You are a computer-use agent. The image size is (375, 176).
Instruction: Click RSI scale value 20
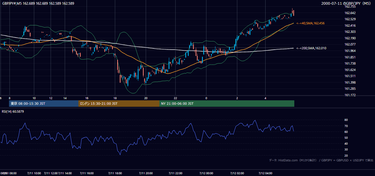click(346, 155)
